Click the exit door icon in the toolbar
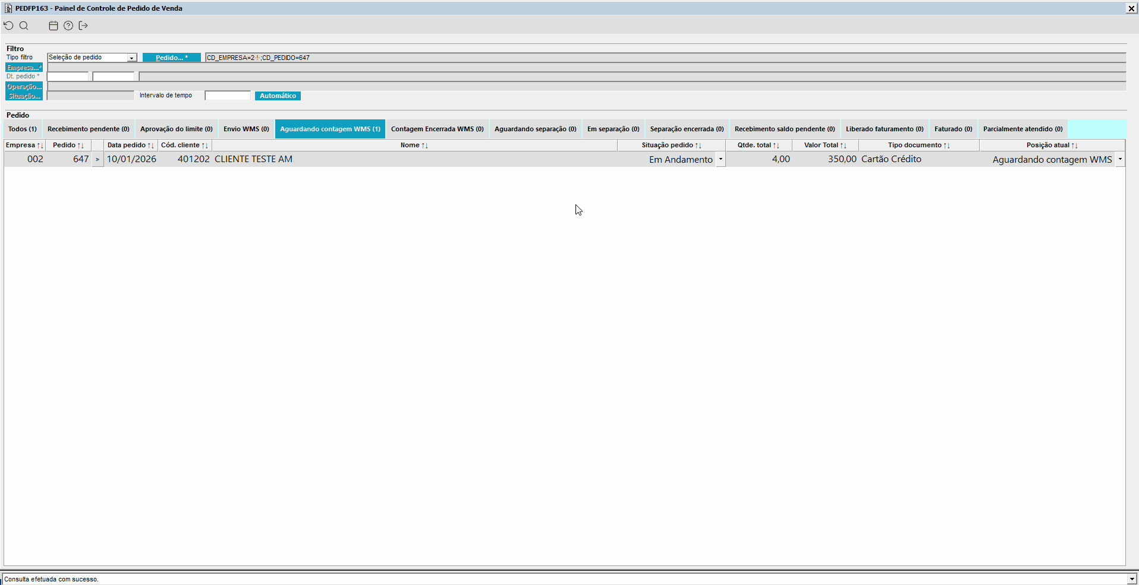The width and height of the screenshot is (1139, 585). [83, 26]
